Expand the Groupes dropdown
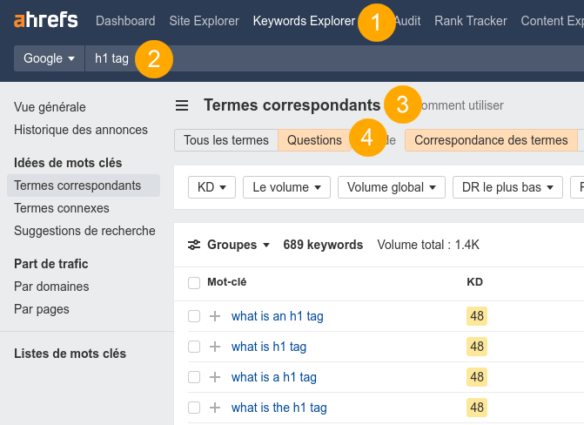584x425 pixels. click(x=238, y=245)
